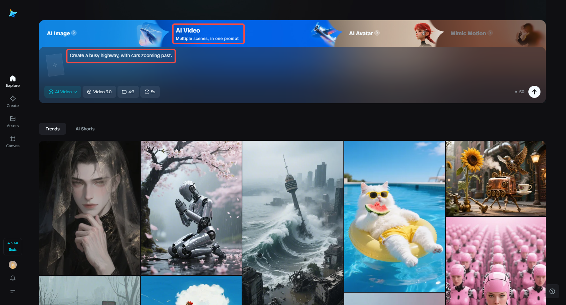The width and height of the screenshot is (566, 305).
Task: Open the Canvas section in sidebar
Action: click(13, 142)
